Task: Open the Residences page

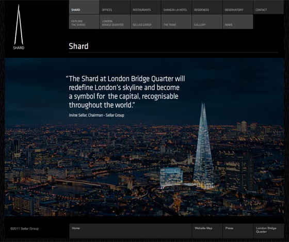Action: click(x=207, y=7)
